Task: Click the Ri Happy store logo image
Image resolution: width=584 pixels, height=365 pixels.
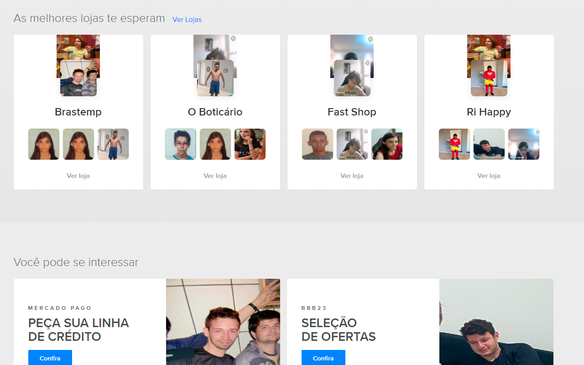Action: (x=489, y=78)
